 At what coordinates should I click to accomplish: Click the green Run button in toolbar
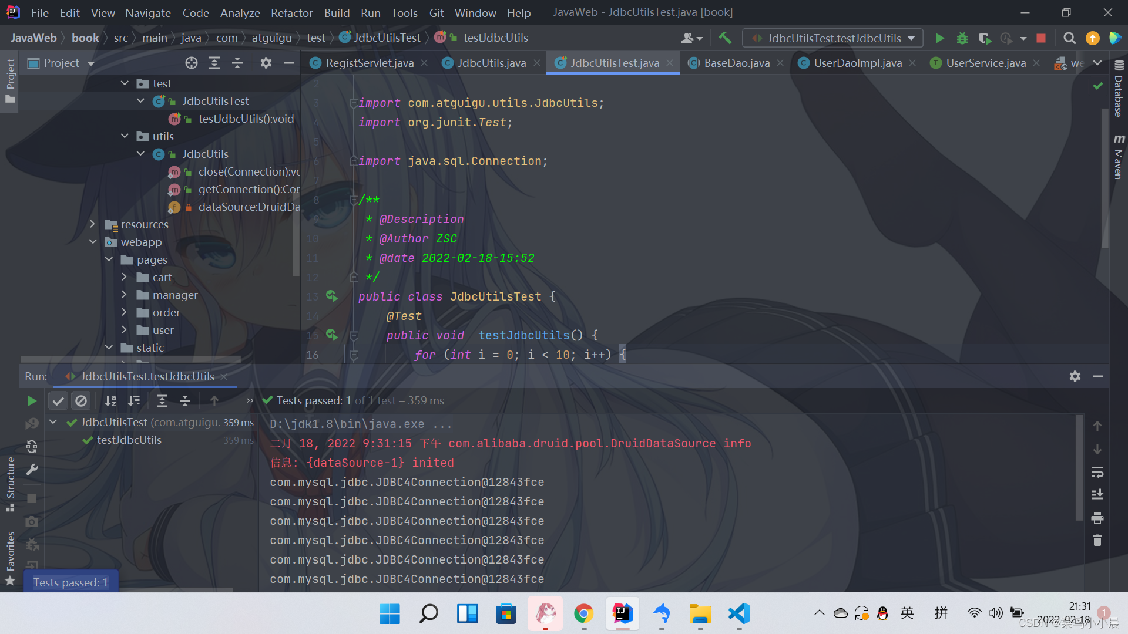939,38
